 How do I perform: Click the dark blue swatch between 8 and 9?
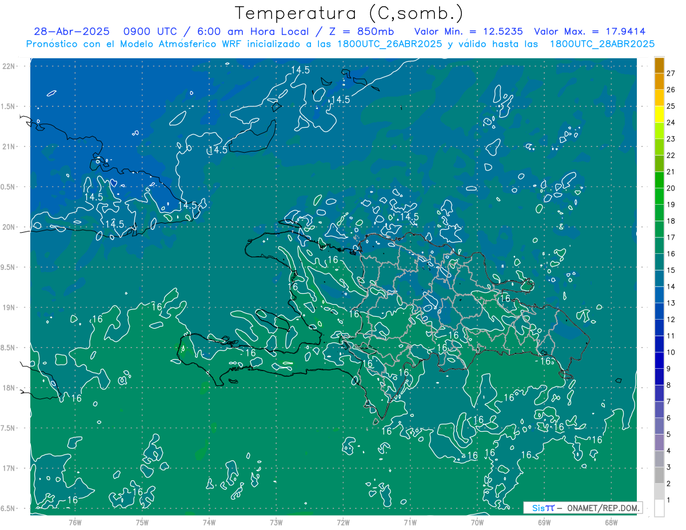pyautogui.click(x=659, y=377)
